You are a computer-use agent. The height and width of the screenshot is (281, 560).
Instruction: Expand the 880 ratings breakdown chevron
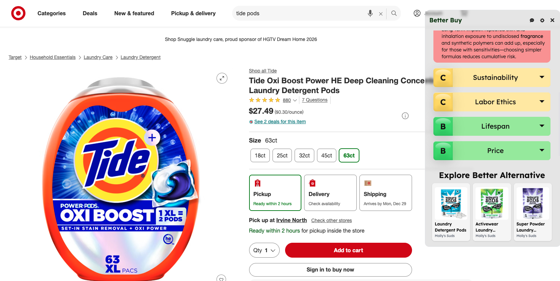pyautogui.click(x=296, y=100)
